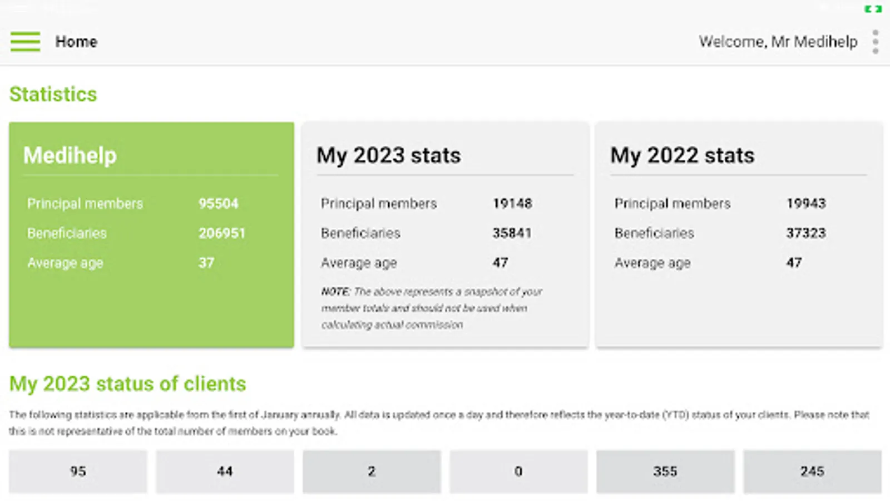Screen dimensions: 890x501
Task: Select the client status tile showing 355
Action: click(x=665, y=471)
